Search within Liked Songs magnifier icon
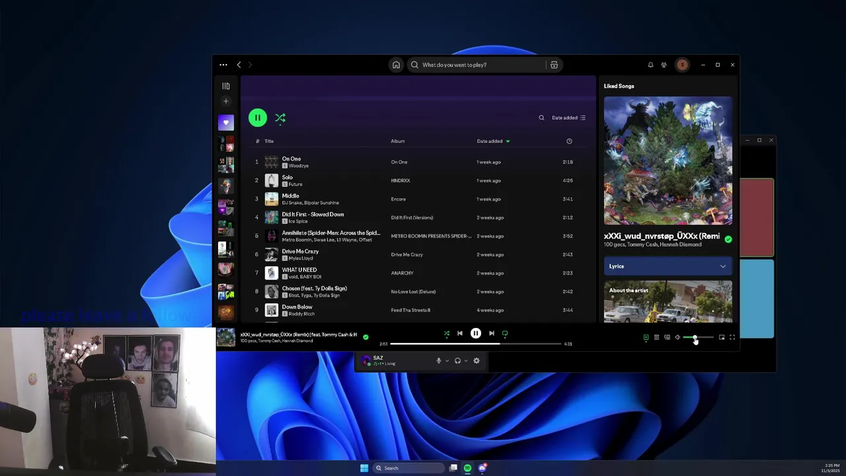Viewport: 846px width, 476px height. tap(541, 118)
